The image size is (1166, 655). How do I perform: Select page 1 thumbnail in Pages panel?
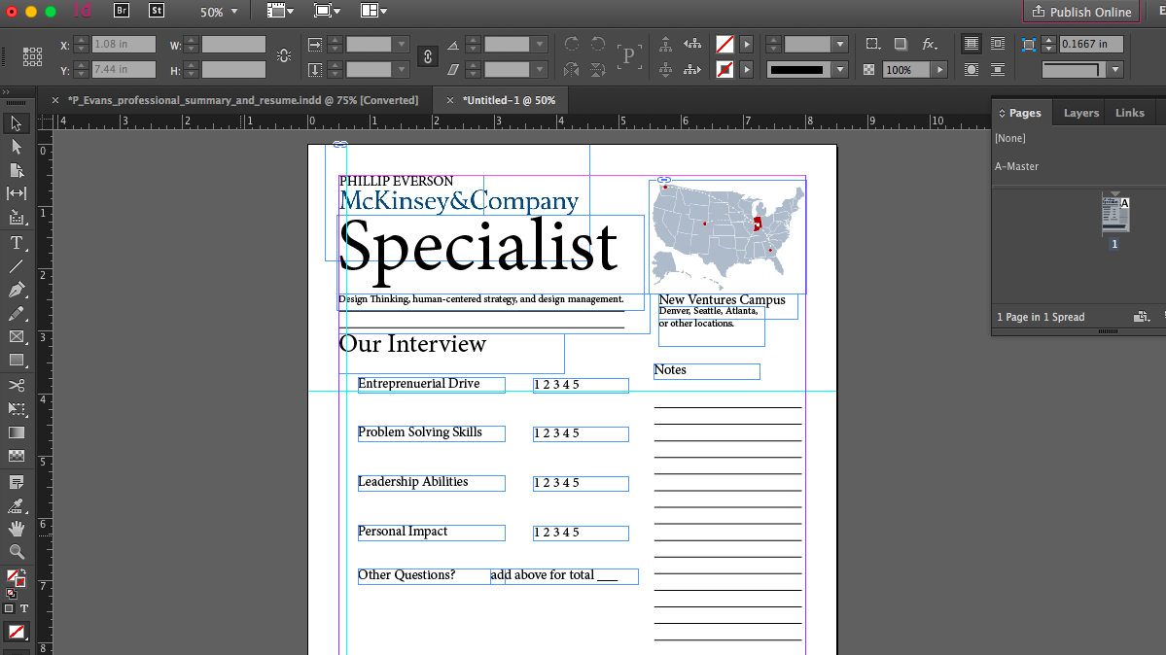(1114, 214)
